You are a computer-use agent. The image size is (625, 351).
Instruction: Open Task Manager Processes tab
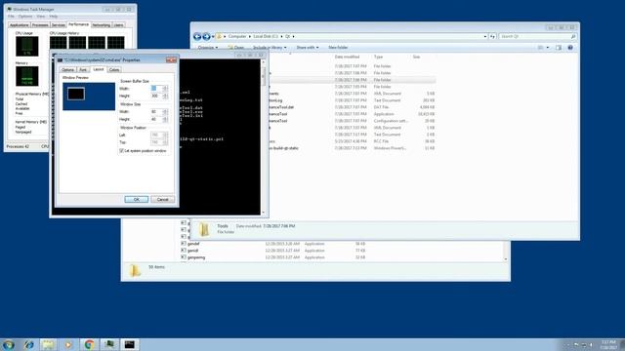(x=40, y=25)
